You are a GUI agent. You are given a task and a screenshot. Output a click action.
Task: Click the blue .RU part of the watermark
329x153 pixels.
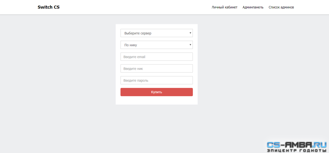pos(319,144)
